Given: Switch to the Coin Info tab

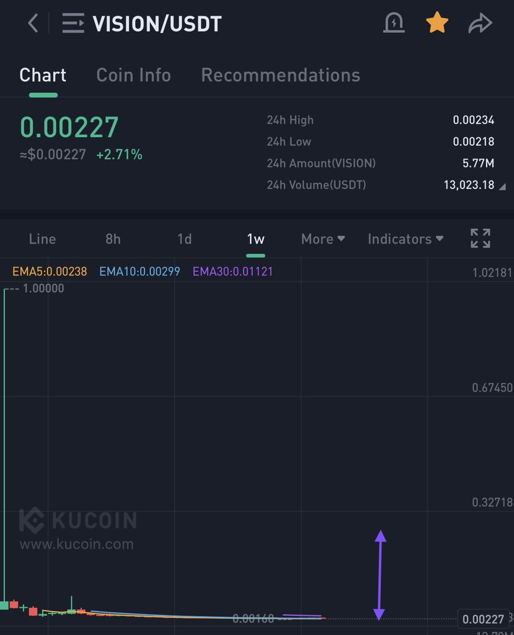Looking at the screenshot, I should coord(133,75).
